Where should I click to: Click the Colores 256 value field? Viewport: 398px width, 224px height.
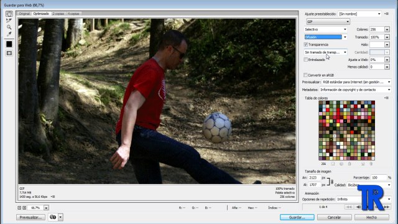pos(377,29)
